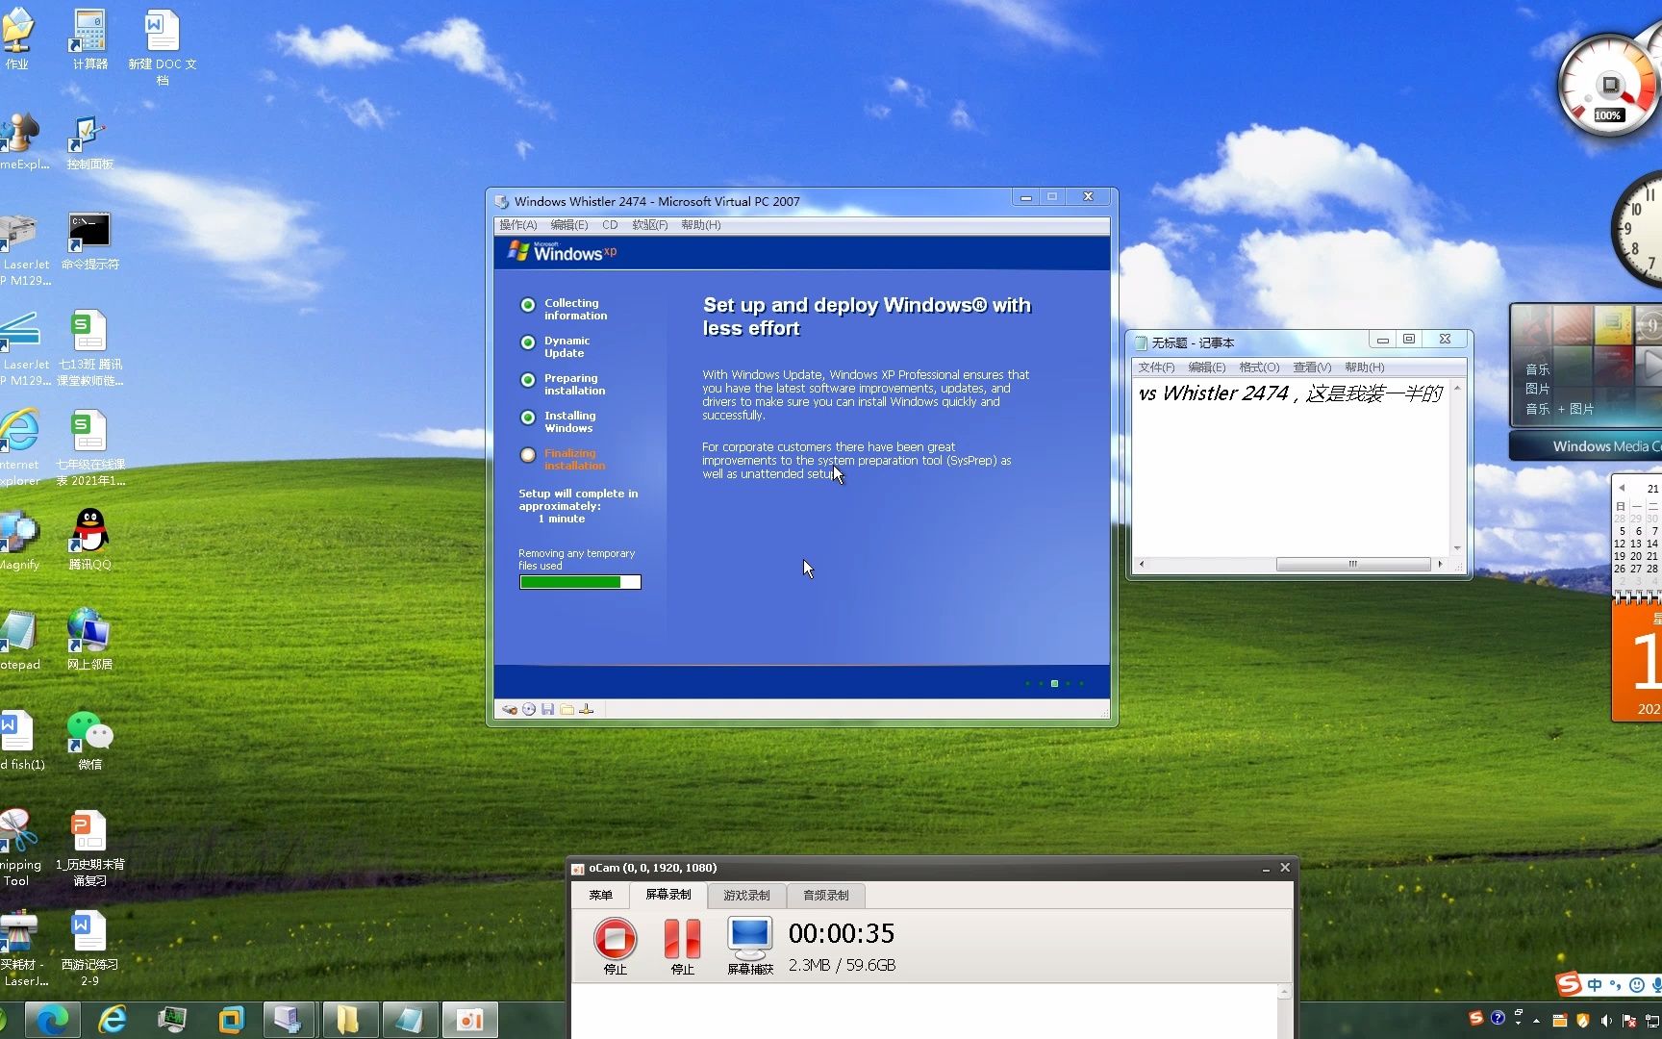Open the 格式(O) menu in Notepad
Viewport: 1662px width, 1039px height.
pos(1259,367)
